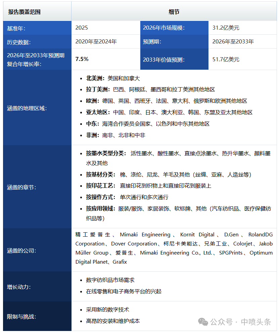Click the 公众号 · 中喷头条 watermark text

click(241, 322)
